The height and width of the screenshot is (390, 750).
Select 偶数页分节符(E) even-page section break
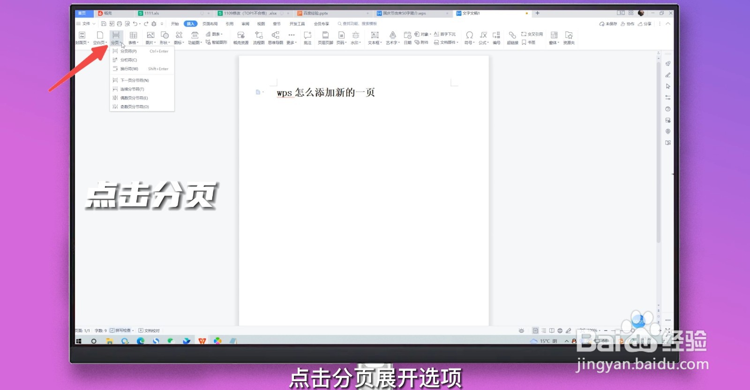coord(142,98)
